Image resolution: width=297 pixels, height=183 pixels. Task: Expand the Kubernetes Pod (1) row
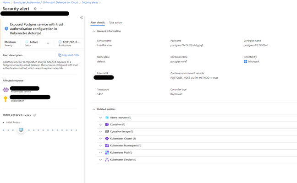point(100,152)
